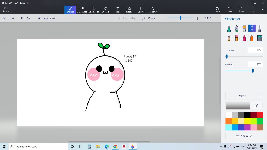
Task: Pick the orange color swatch
Action: click(x=228, y=121)
